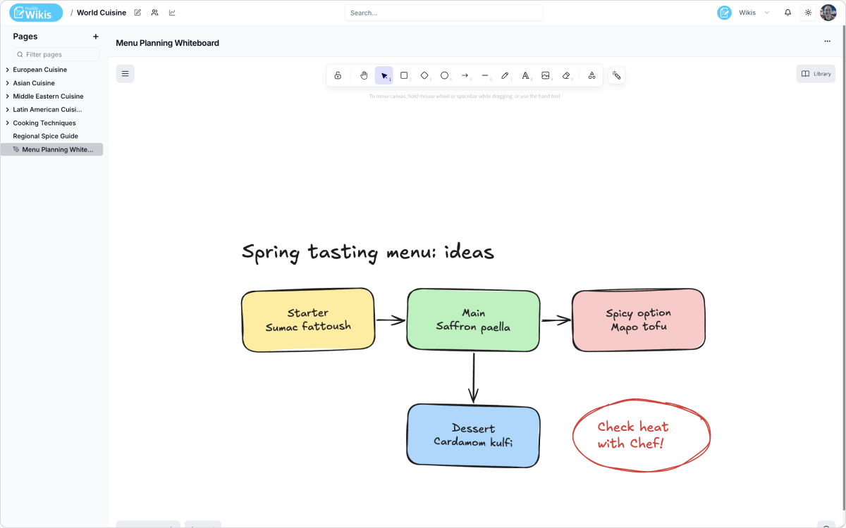
Task: Toggle light/dark theme sun icon
Action: click(x=808, y=13)
